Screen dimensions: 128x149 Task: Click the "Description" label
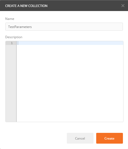[14, 37]
